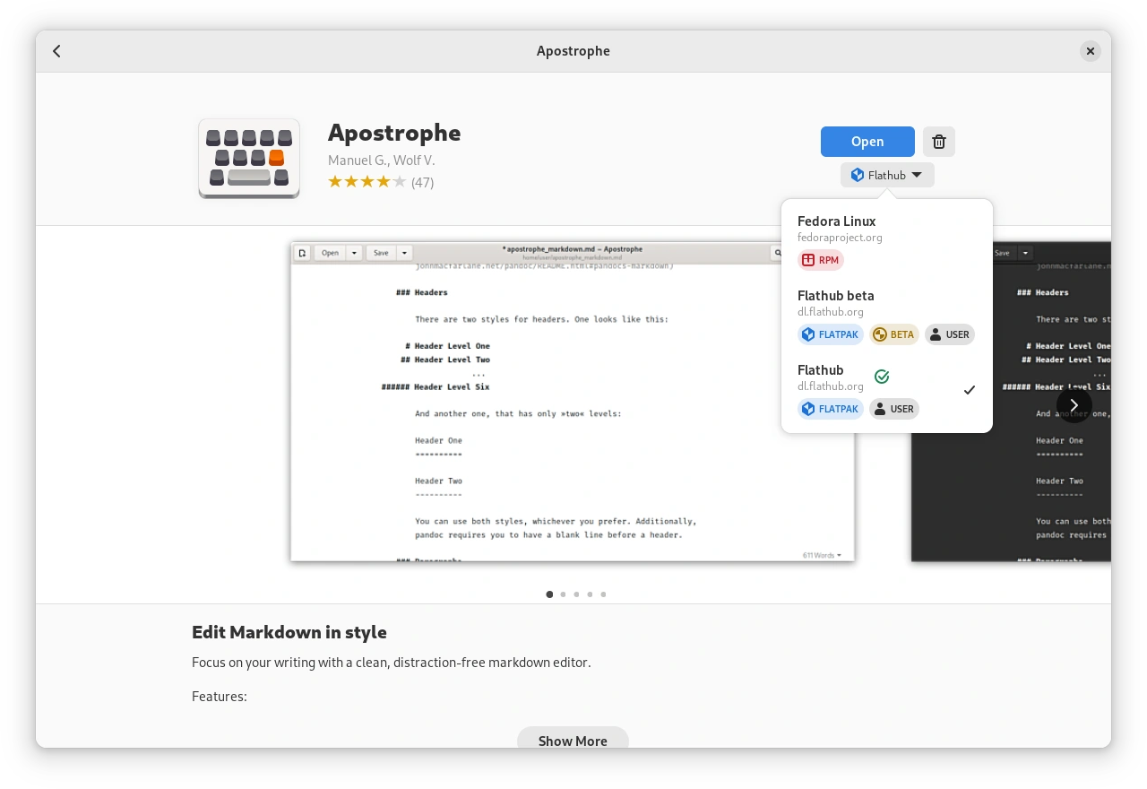The height and width of the screenshot is (789, 1147).
Task: Click the Edit Markdown in style heading
Action: pos(289,632)
